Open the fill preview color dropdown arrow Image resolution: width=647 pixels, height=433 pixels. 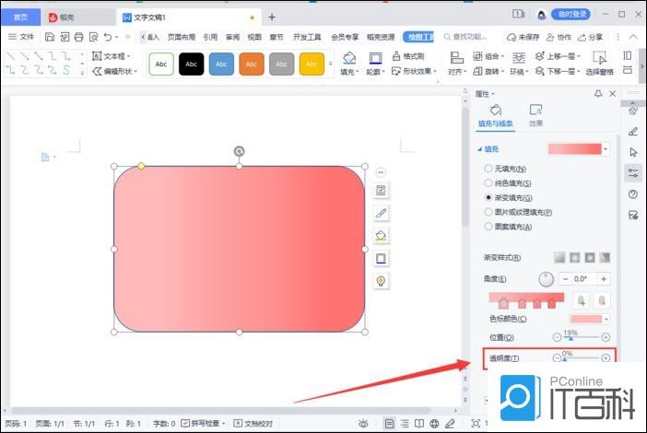coord(606,149)
